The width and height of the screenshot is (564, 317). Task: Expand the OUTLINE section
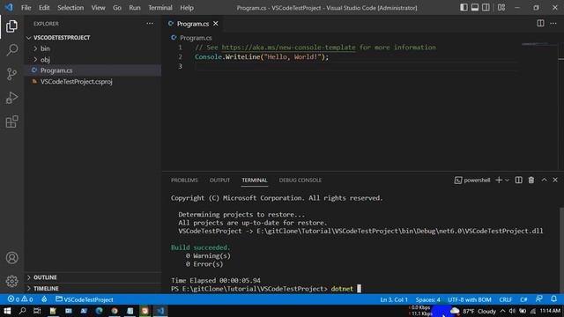pyautogui.click(x=93, y=277)
